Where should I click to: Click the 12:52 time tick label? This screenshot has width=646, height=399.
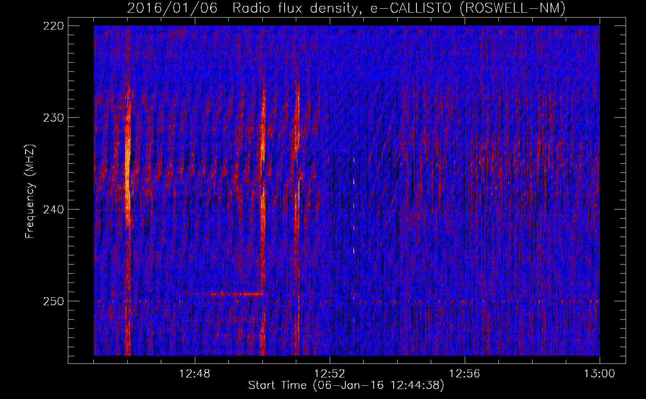(330, 374)
